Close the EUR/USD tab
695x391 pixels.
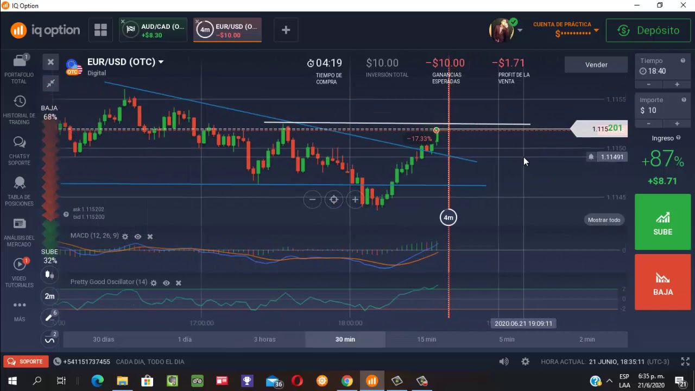(197, 22)
